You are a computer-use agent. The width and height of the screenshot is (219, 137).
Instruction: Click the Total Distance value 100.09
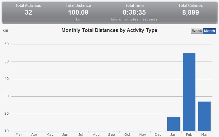point(78,13)
